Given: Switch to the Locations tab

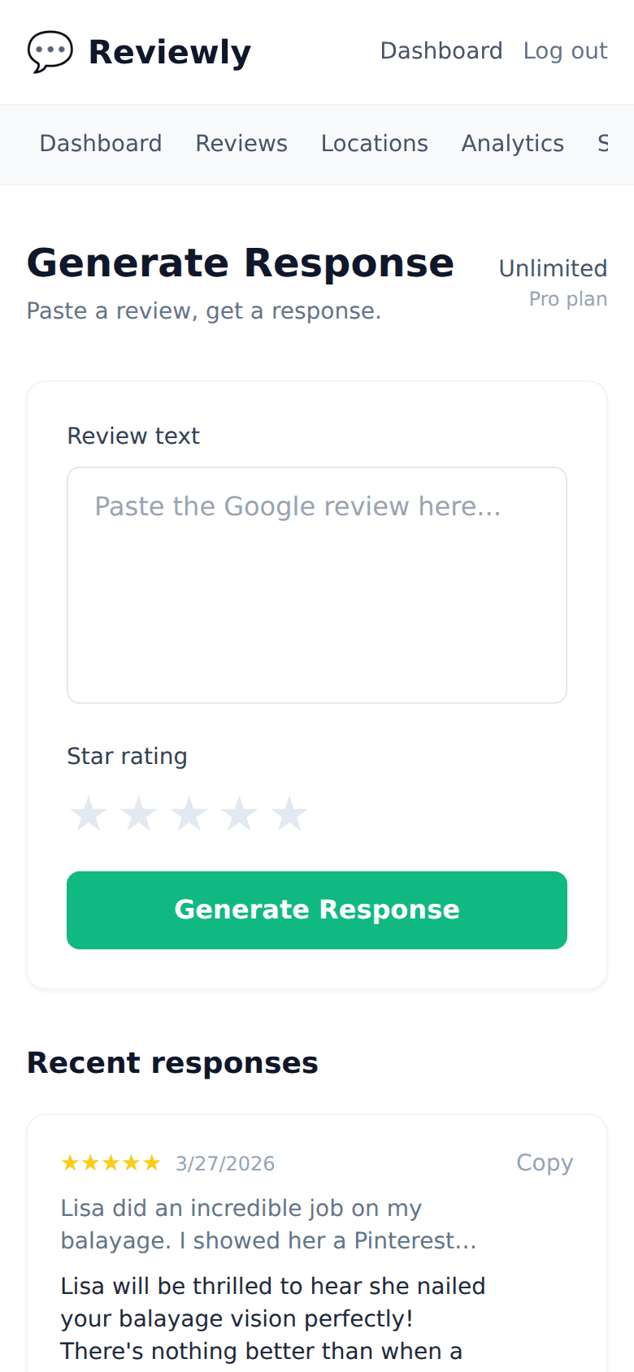Looking at the screenshot, I should point(375,143).
